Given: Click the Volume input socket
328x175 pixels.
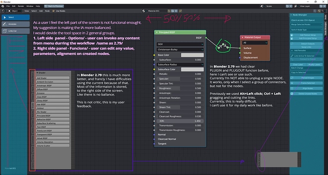Looking at the screenshot, I should click(x=240, y=53).
